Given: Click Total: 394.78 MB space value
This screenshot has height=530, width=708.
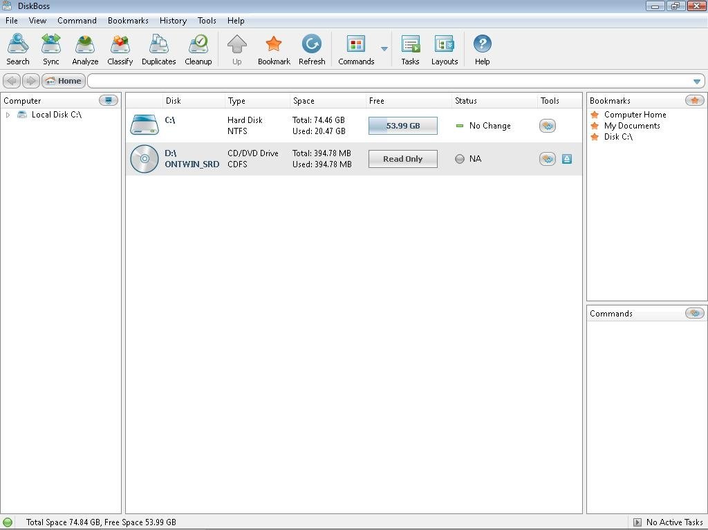Looking at the screenshot, I should [322, 153].
